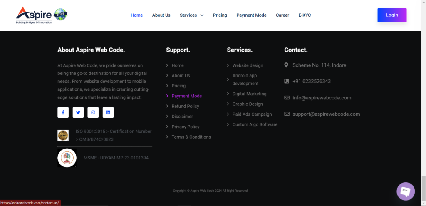Go to Home in top navigation
426x206 pixels.
(x=136, y=15)
